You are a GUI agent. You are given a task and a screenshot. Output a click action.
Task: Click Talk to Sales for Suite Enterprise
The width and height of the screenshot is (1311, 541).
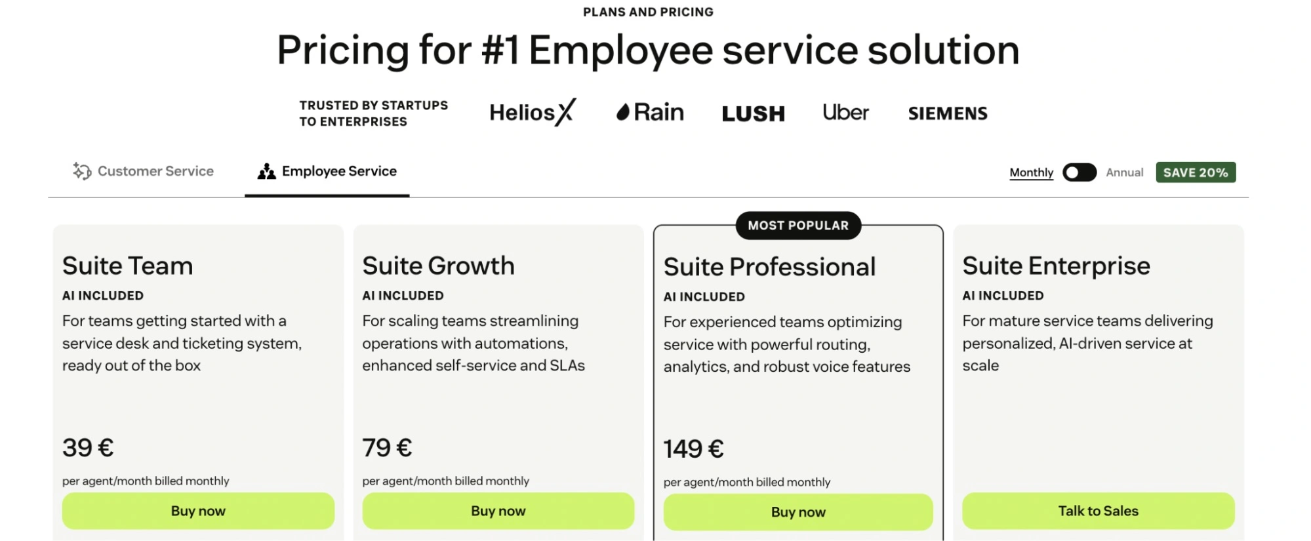[1098, 511]
